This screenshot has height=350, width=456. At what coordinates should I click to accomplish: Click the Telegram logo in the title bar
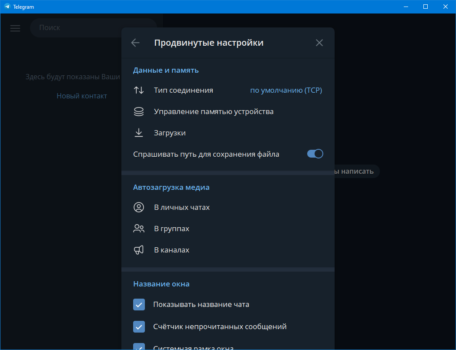[7, 7]
